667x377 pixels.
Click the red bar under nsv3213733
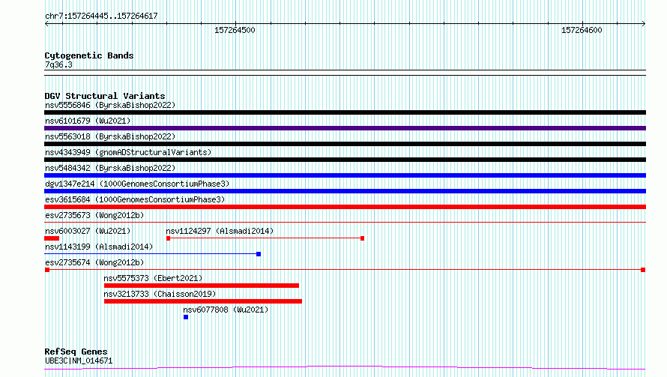pyautogui.click(x=203, y=301)
